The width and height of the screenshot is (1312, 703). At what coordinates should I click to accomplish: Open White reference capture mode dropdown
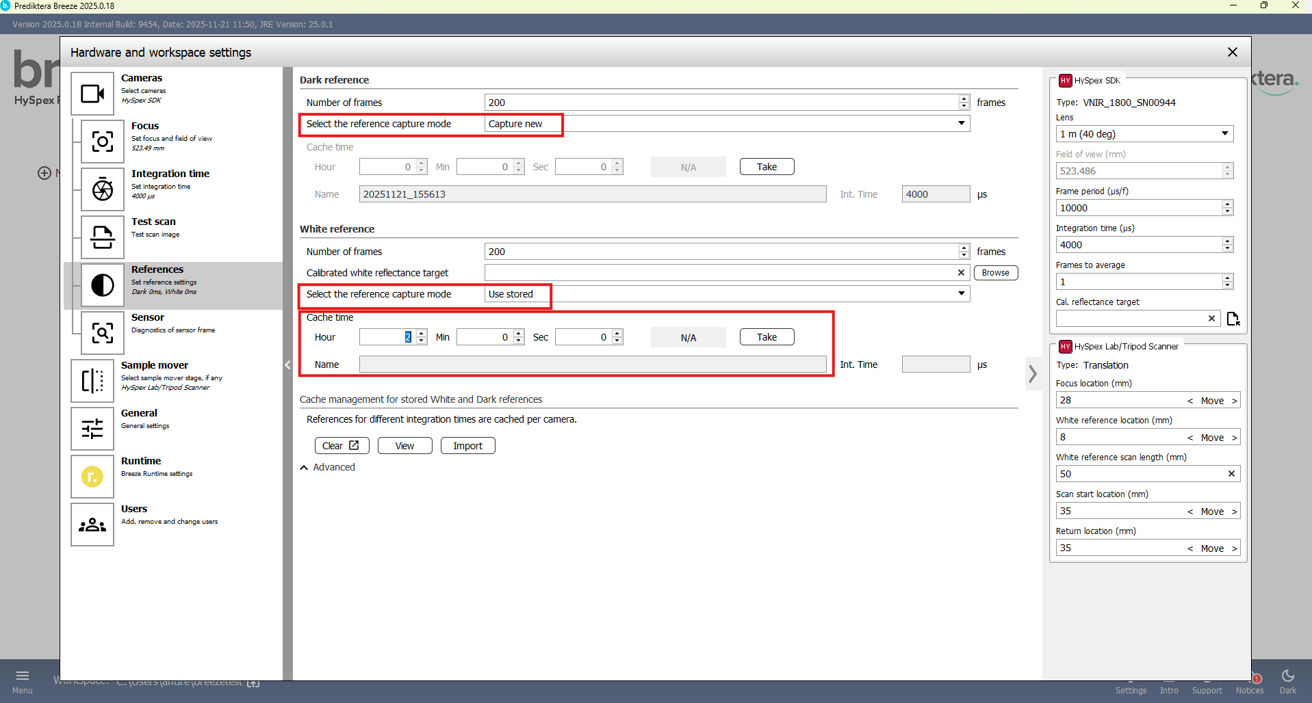pos(961,294)
